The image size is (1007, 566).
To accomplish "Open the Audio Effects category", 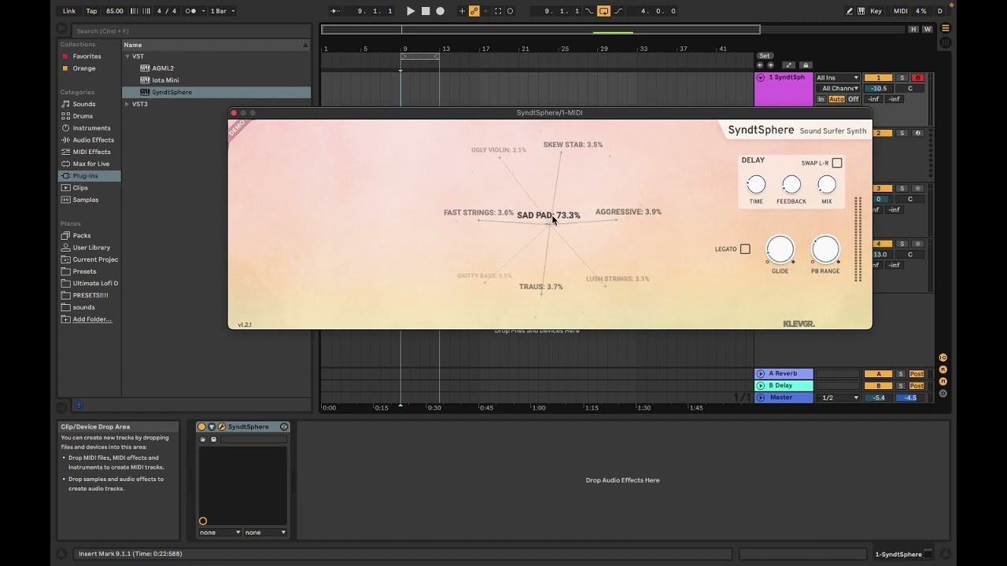I will [x=93, y=140].
